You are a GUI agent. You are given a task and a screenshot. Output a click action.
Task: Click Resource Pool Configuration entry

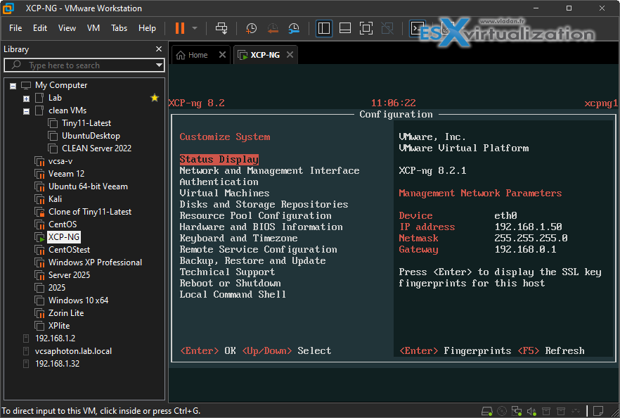tap(255, 216)
